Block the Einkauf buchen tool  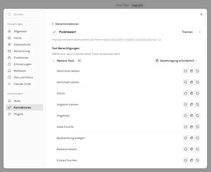coord(197,160)
